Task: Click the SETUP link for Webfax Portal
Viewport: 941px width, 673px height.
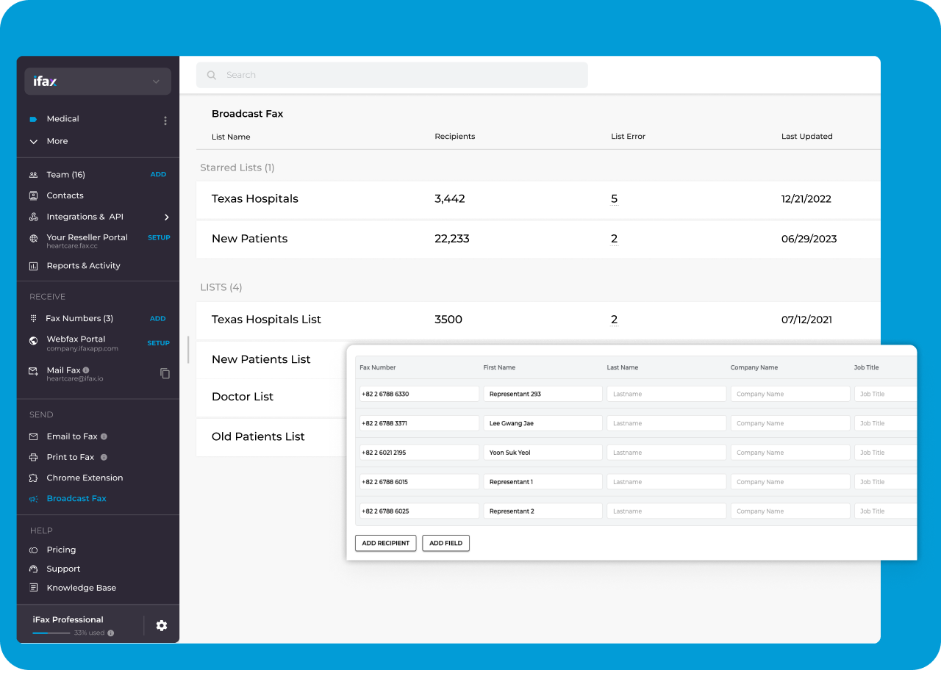Action: point(159,342)
